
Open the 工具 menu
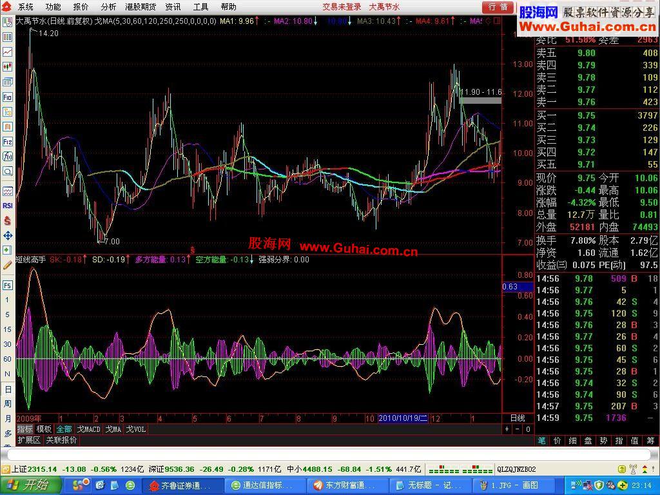[x=201, y=6]
